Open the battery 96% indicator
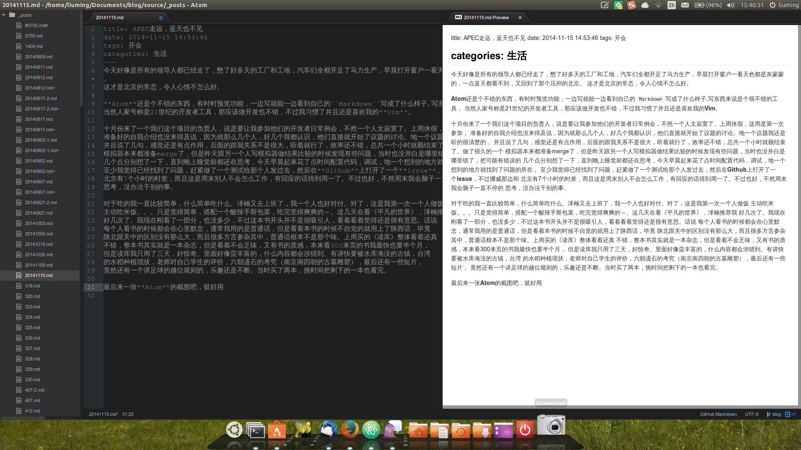 [x=708, y=5]
